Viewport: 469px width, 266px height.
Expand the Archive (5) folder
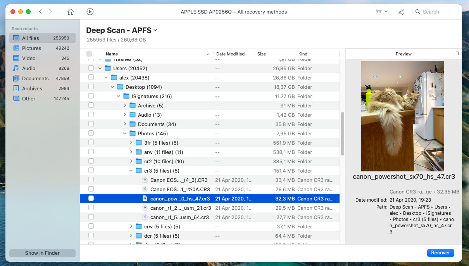(x=125, y=105)
